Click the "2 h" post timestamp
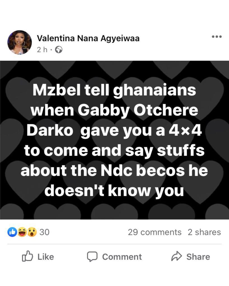Viewport: 229px width, 286px height. [x=42, y=50]
